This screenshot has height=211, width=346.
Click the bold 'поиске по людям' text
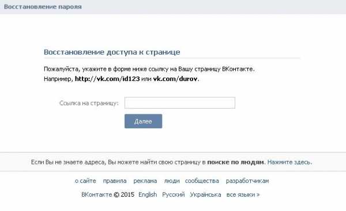(x=235, y=162)
